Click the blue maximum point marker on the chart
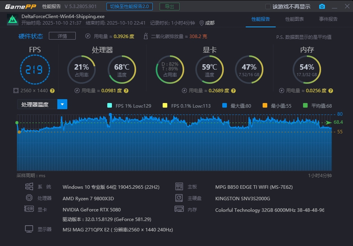Image resolution: width=353 pixels, height=246 pixels. 110,115
